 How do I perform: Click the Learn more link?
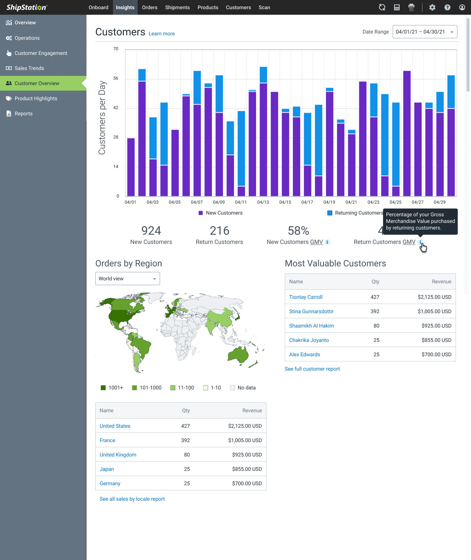coord(161,34)
